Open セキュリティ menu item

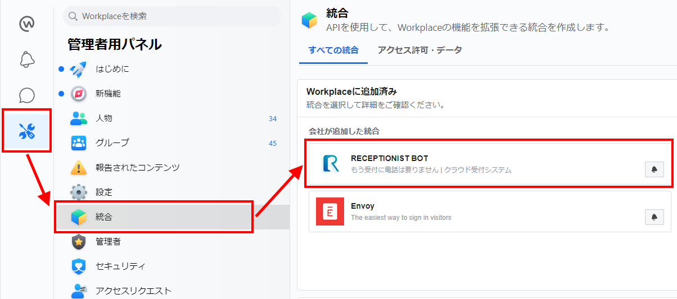pos(171,266)
